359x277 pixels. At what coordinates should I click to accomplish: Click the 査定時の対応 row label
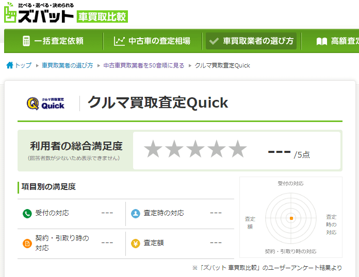(164, 213)
